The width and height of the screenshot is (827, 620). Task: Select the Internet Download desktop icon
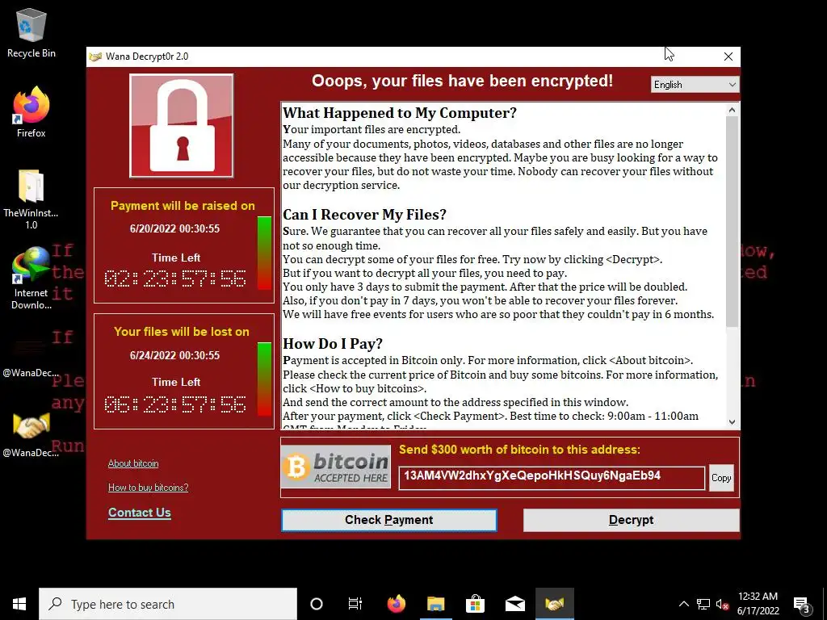click(x=31, y=279)
